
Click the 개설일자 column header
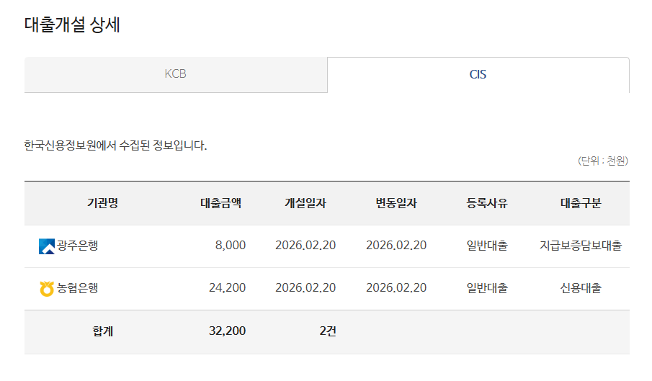point(305,203)
